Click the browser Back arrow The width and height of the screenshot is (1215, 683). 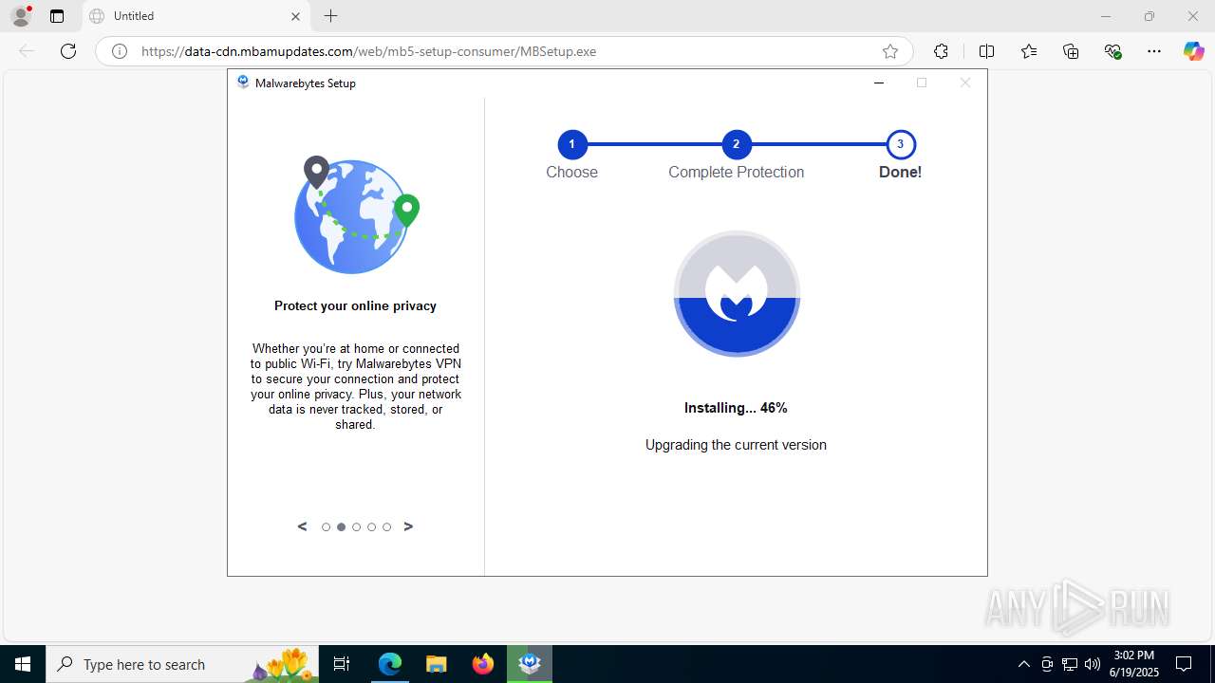point(27,51)
